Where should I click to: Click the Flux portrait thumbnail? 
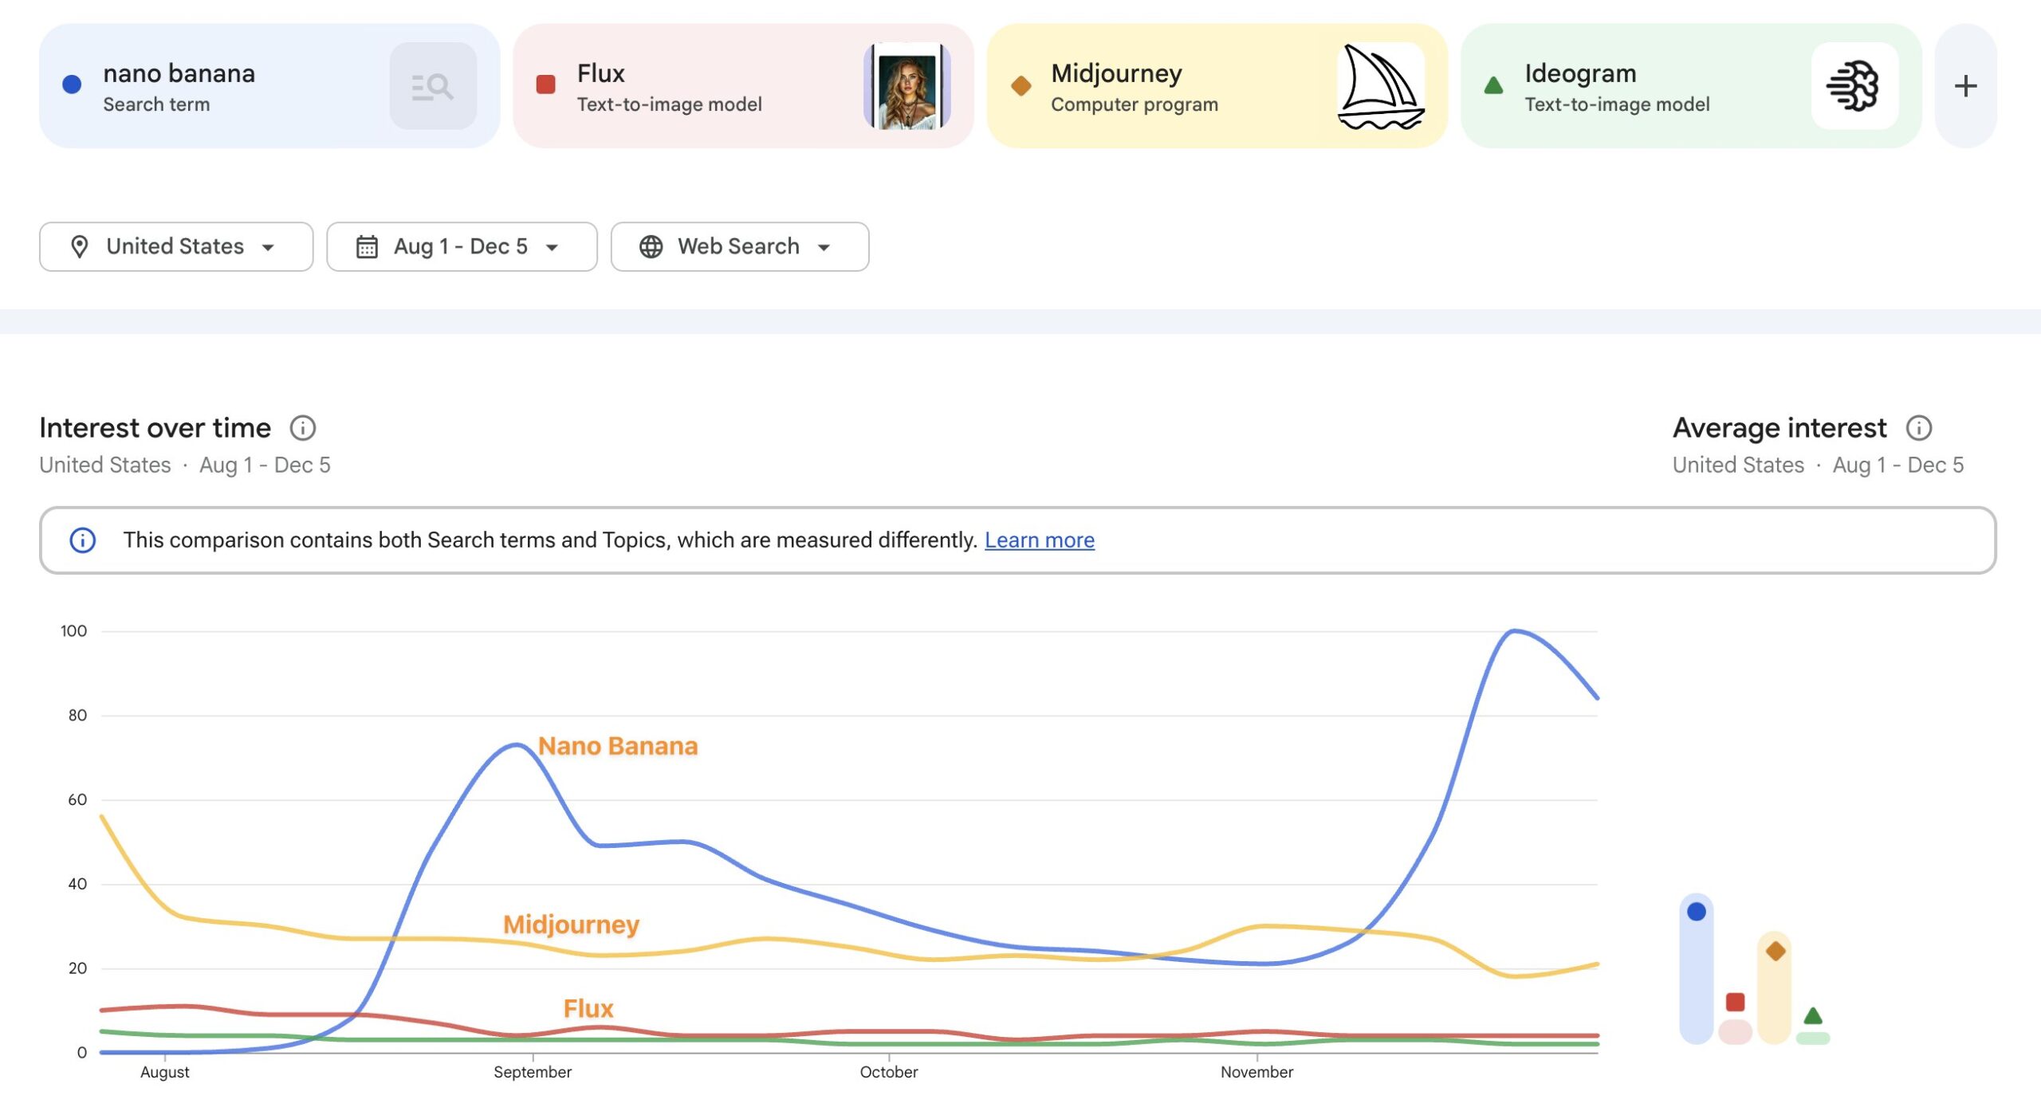[x=907, y=86]
